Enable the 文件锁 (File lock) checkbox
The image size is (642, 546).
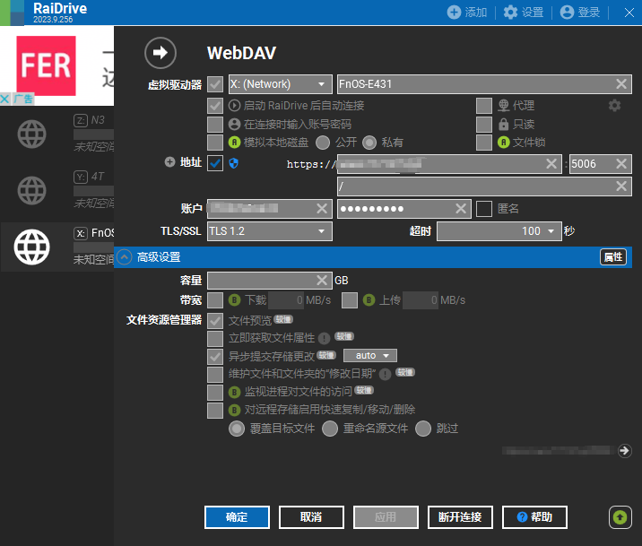coord(484,143)
